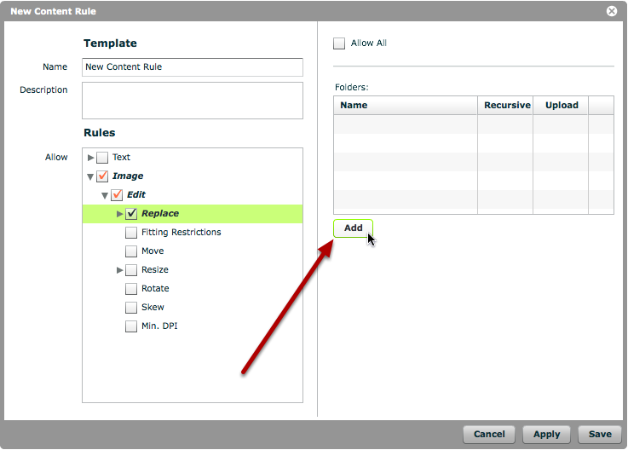628x450 pixels.
Task: Uncheck the Edit rule checkbox
Action: pos(117,195)
